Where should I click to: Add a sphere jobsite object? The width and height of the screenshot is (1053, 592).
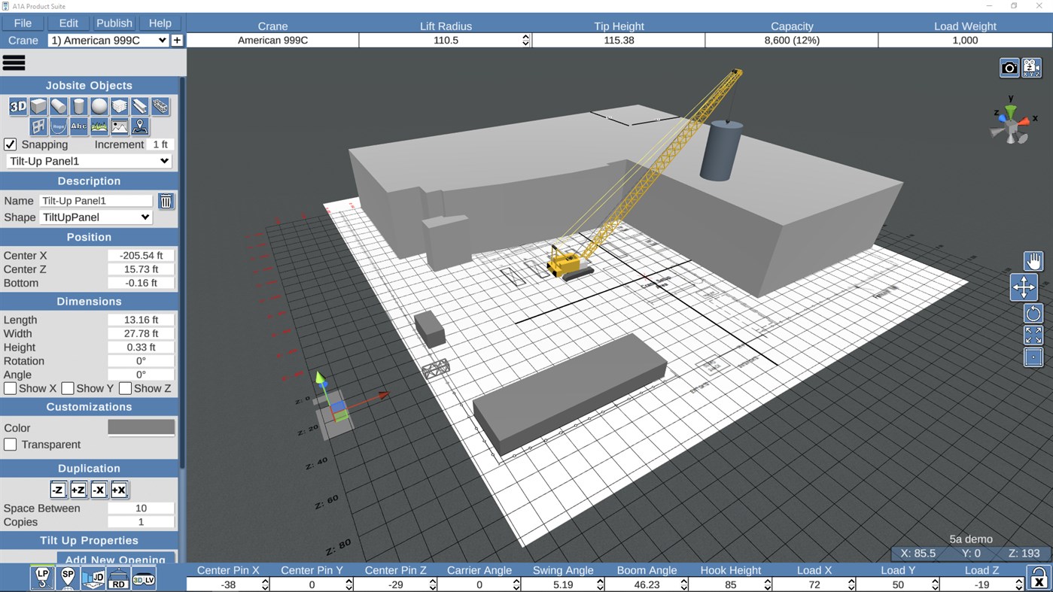point(99,107)
